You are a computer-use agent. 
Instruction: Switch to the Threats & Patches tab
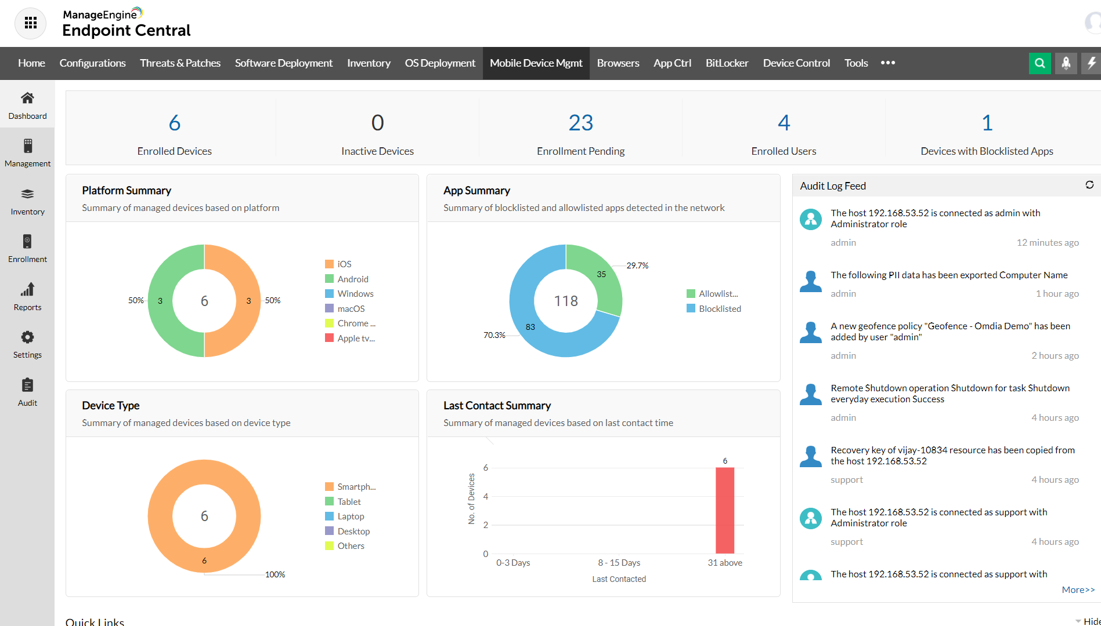pyautogui.click(x=180, y=63)
